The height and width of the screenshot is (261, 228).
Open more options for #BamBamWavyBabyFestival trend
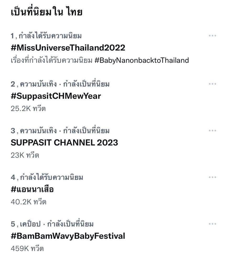212,224
